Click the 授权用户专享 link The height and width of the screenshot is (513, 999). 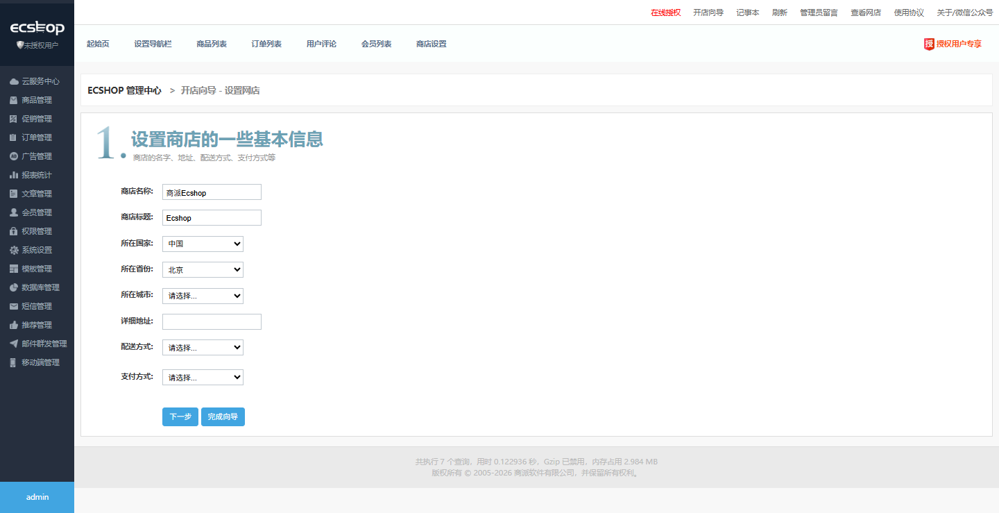(x=959, y=44)
